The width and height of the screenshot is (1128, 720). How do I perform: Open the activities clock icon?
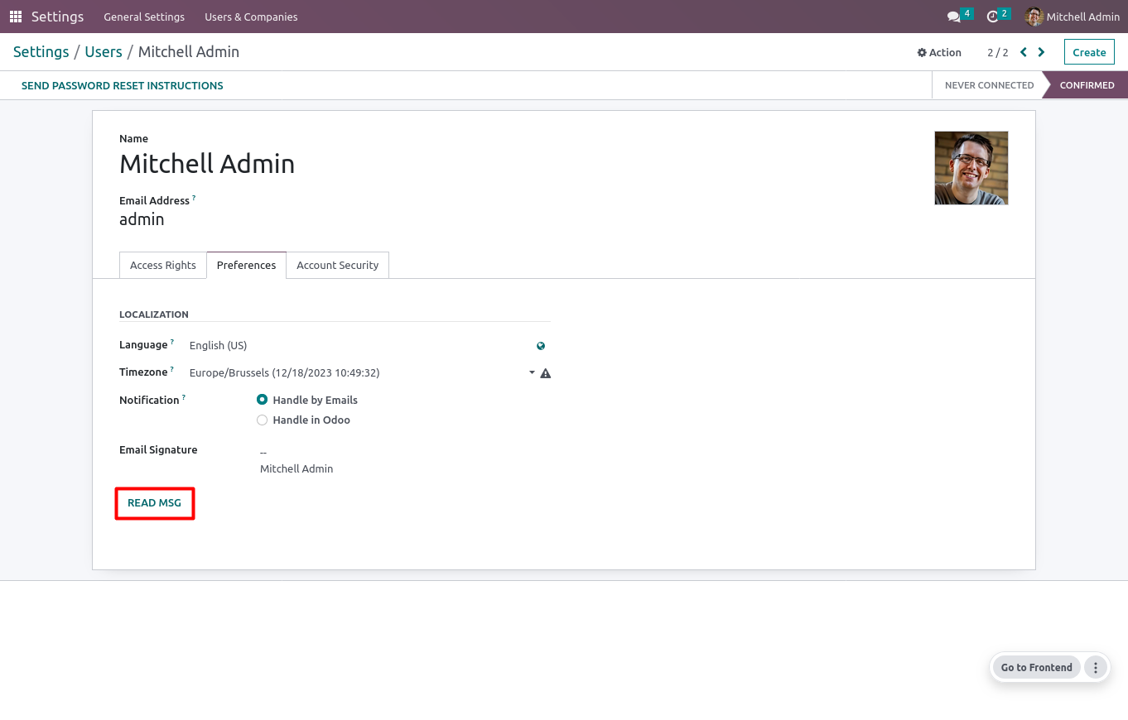click(993, 17)
